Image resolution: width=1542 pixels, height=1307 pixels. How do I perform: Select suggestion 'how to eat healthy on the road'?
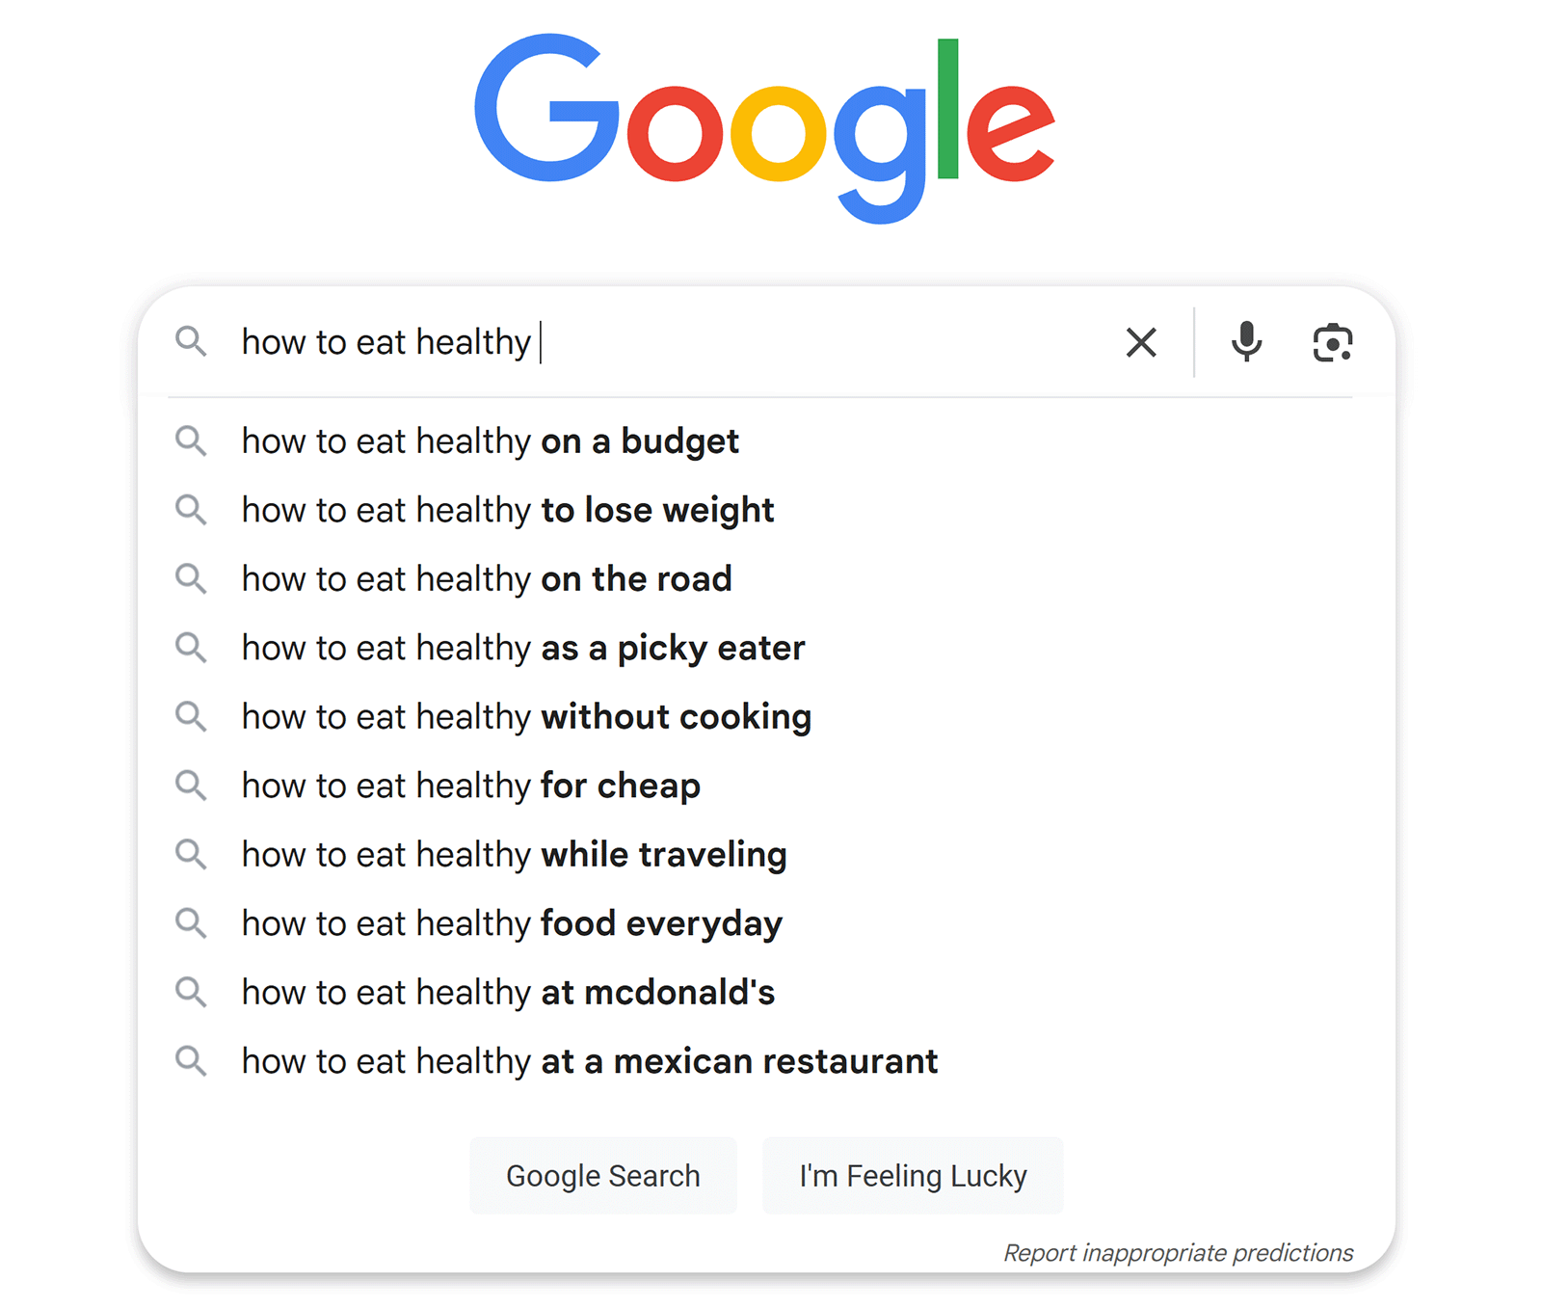tap(486, 578)
